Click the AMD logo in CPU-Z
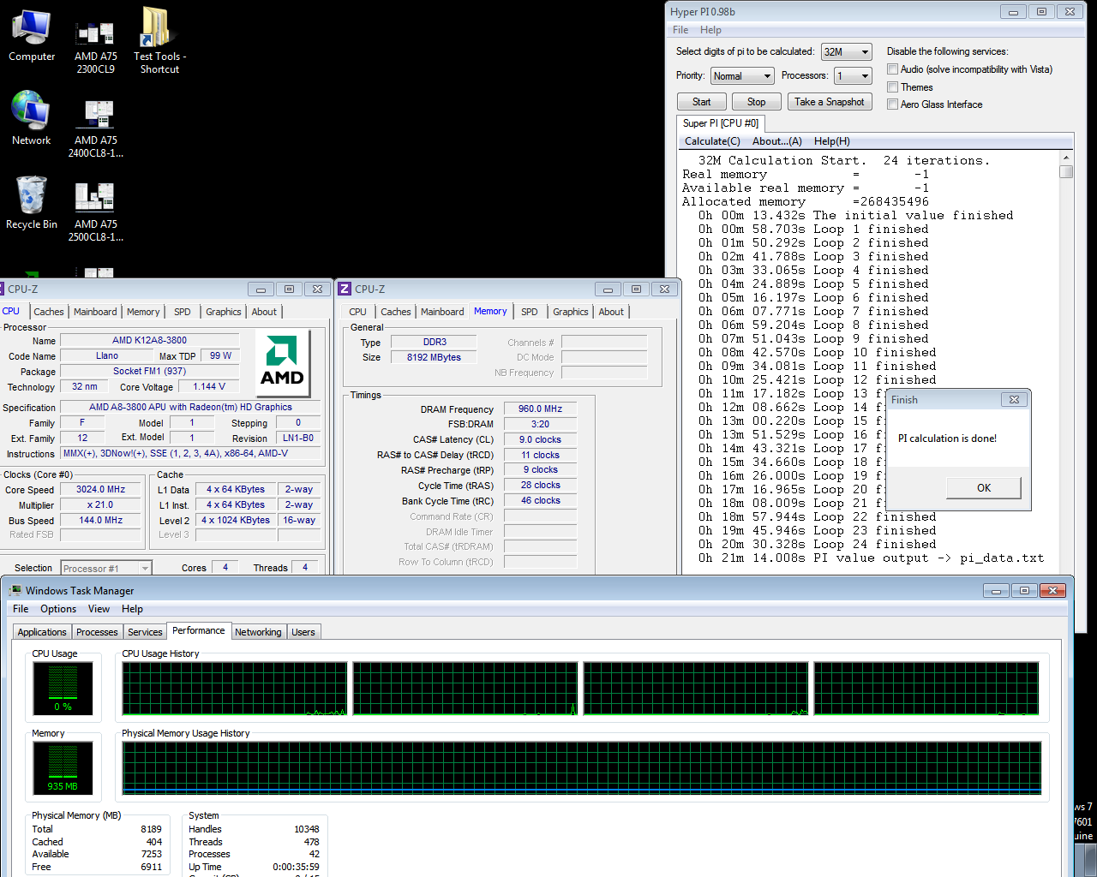 283,361
